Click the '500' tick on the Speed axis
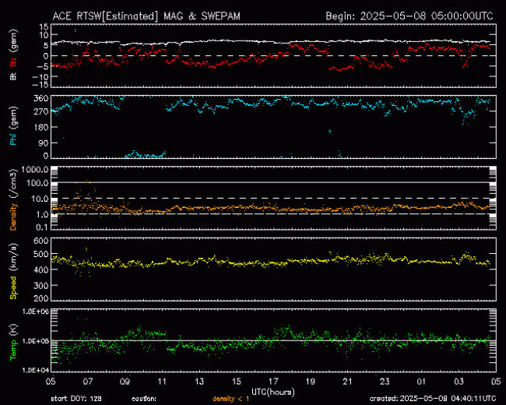The image size is (506, 405). (x=41, y=254)
